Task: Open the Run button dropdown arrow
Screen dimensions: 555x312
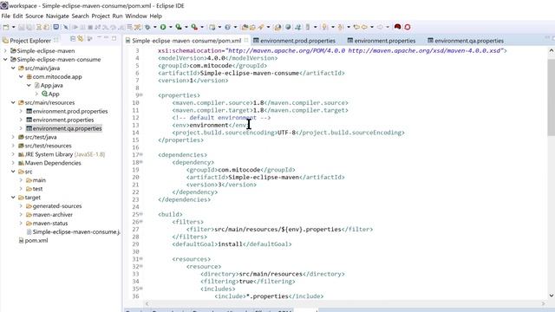Action: tap(171, 27)
